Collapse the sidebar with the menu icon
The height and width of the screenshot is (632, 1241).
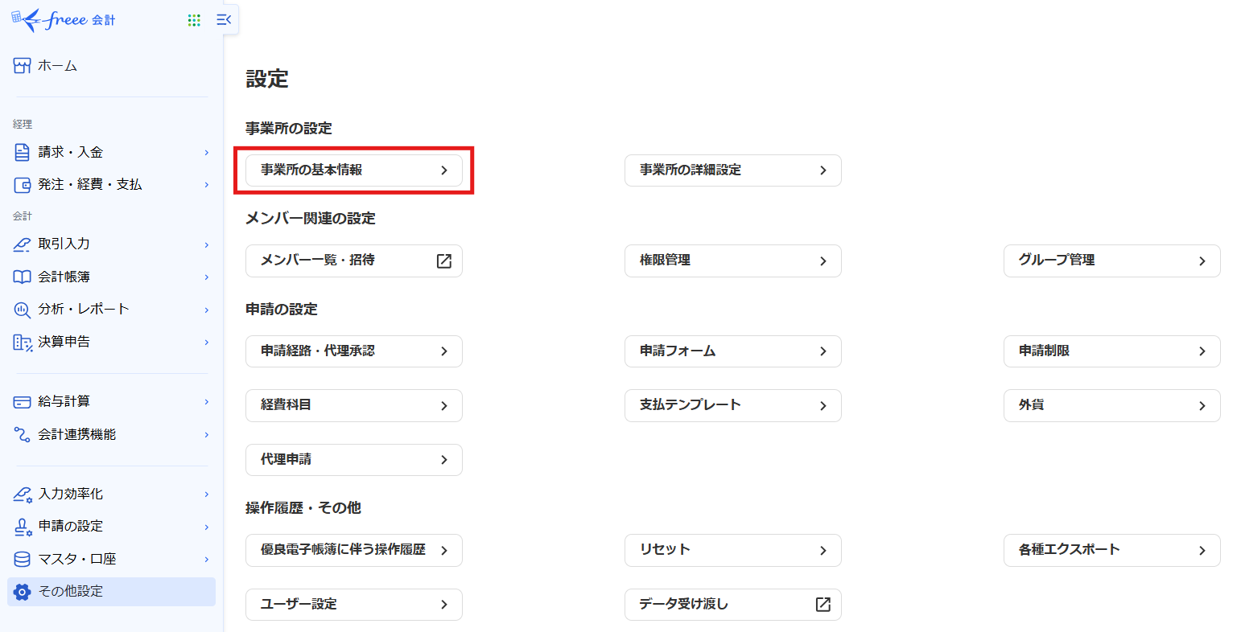click(x=224, y=20)
